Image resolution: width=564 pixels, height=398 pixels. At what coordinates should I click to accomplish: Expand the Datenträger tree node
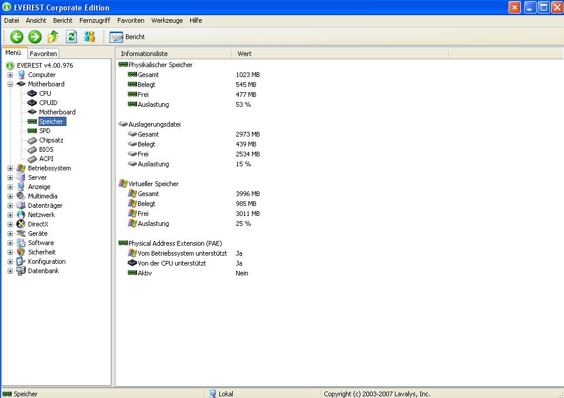(10, 206)
